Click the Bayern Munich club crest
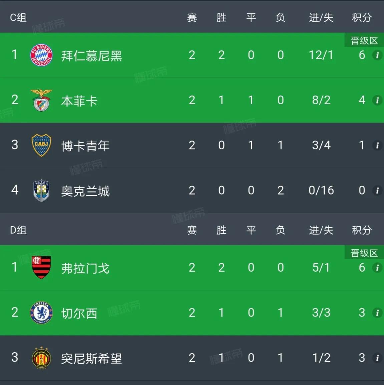Screen dimensions: 384x385 (41, 55)
